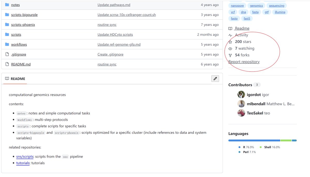Click the pencil edit README icon

tap(215, 79)
